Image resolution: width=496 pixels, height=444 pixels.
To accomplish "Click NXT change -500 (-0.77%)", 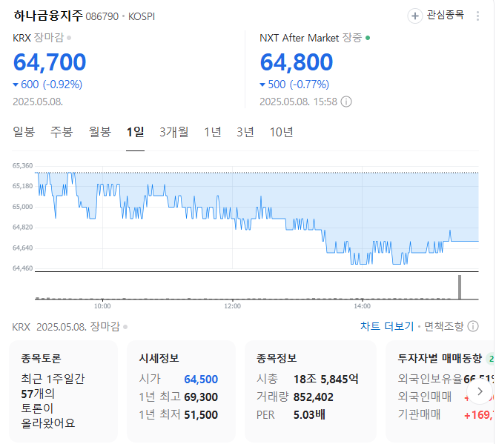I will pyautogui.click(x=294, y=85).
